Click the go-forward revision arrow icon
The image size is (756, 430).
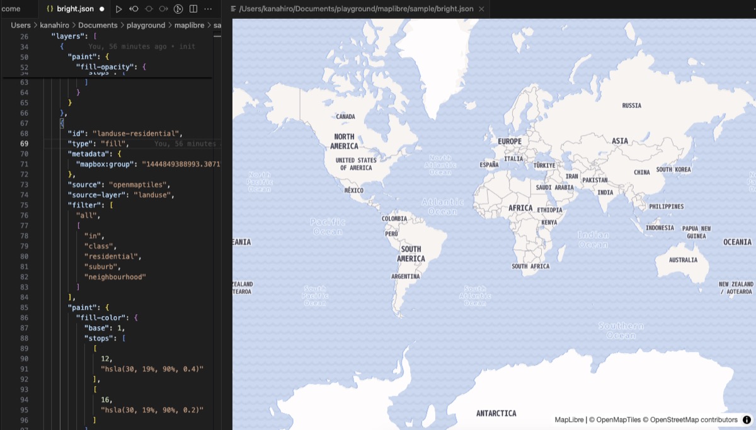[163, 9]
